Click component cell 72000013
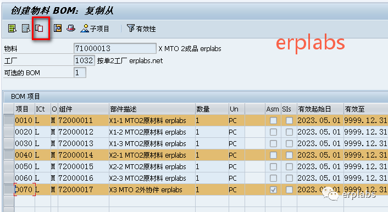 (83, 143)
